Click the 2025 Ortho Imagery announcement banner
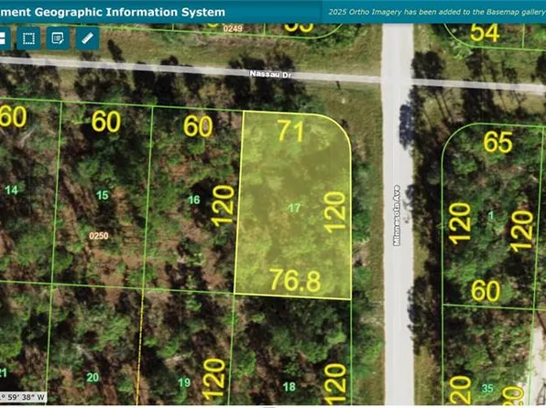 point(437,12)
